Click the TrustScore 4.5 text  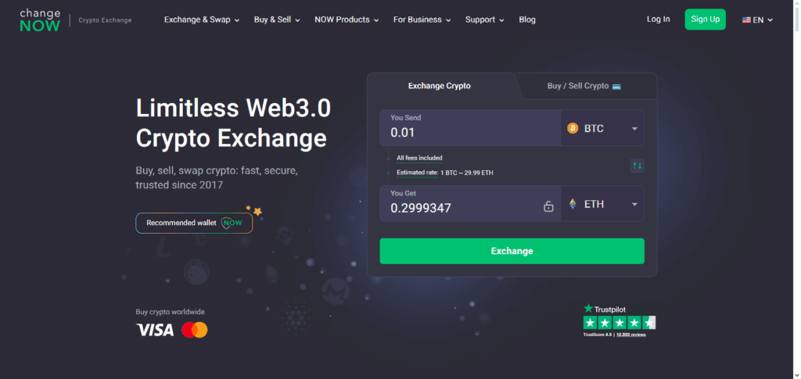pos(598,334)
